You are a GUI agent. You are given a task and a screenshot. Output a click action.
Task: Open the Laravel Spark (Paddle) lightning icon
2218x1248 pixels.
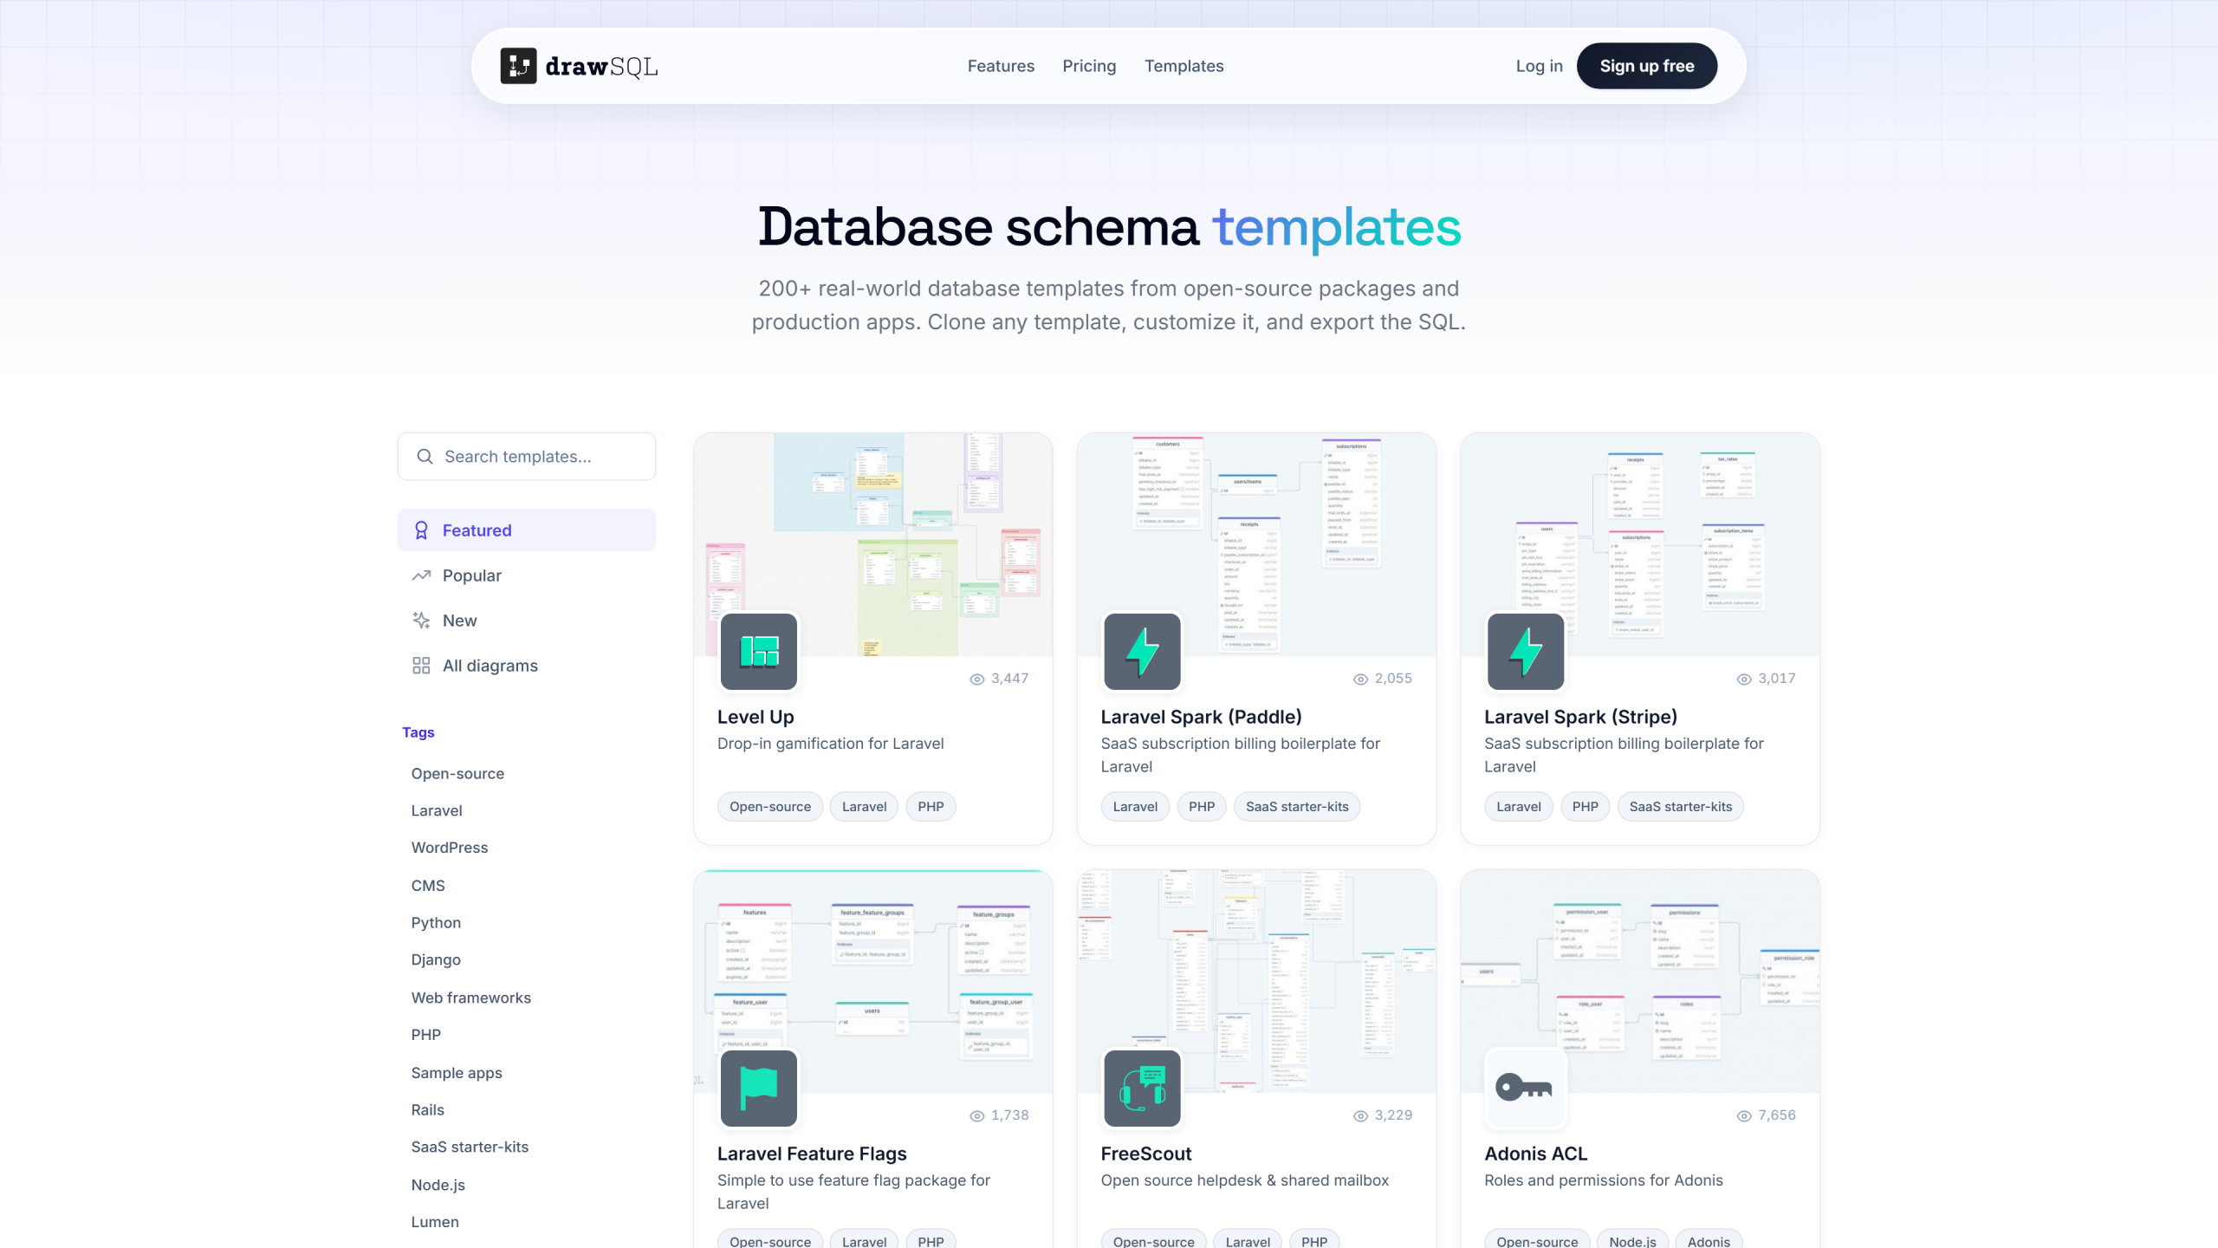click(1142, 652)
